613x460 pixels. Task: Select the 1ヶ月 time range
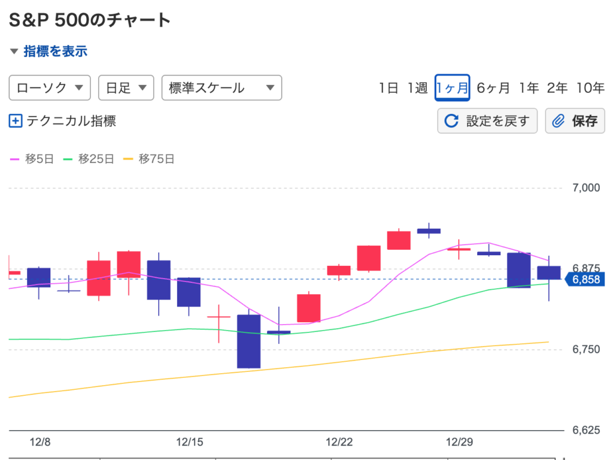(452, 88)
